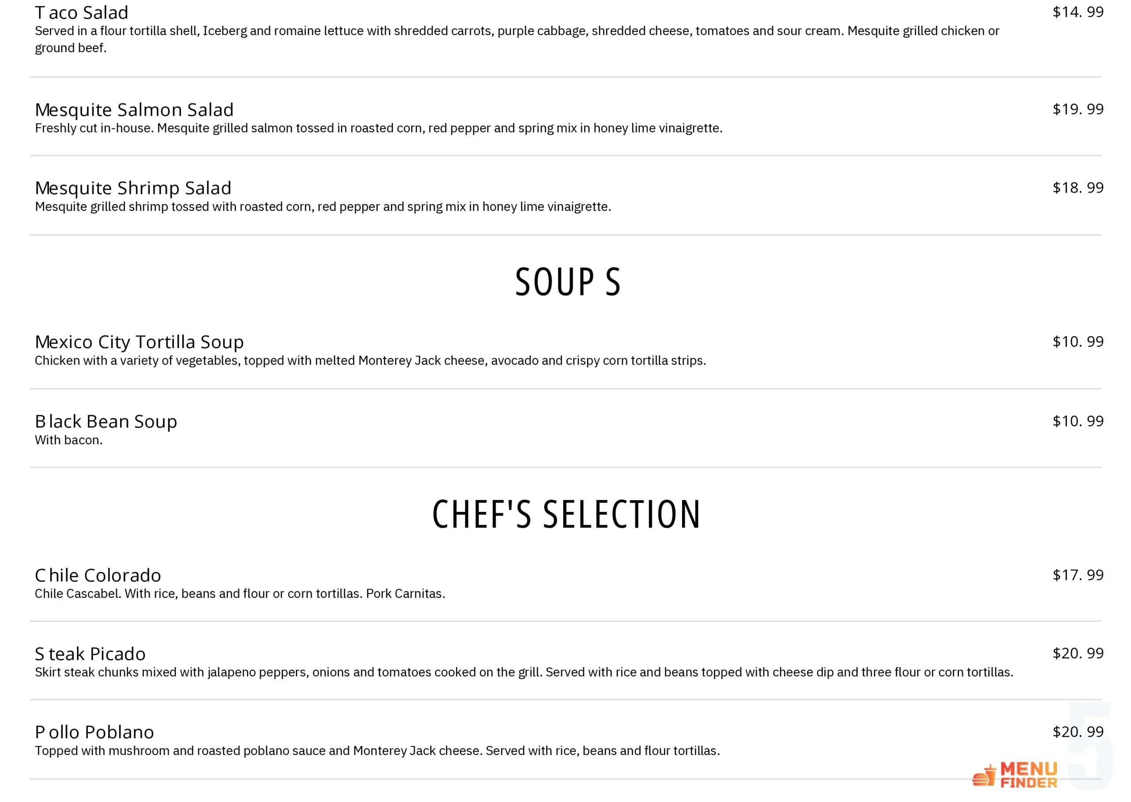Viewport: 1131px width, 802px height.
Task: Click the Steak Picado $20.99 price
Action: [1078, 653]
